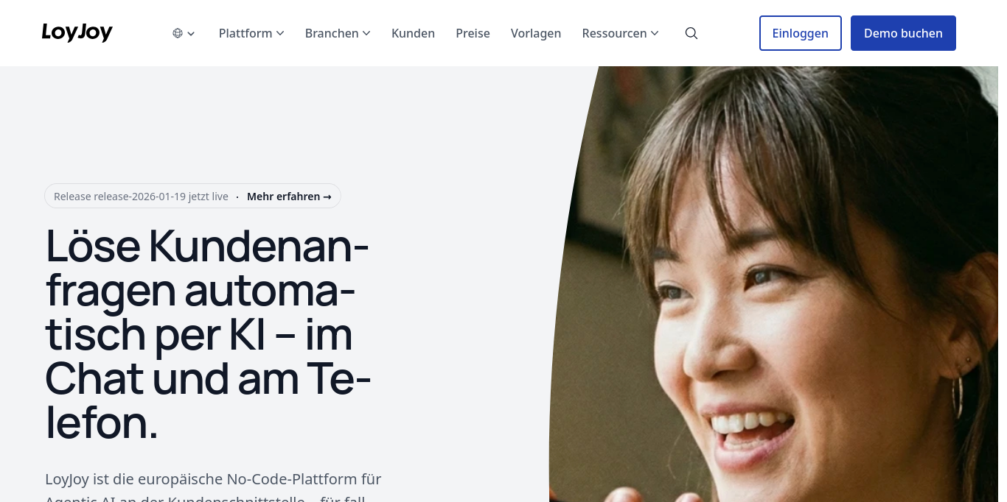The height and width of the screenshot is (502, 1007).
Task: Click the Plattform chevron arrow
Action: [280, 34]
